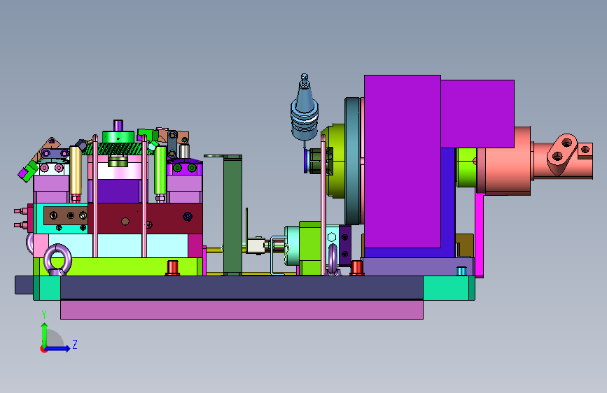Select the red locating pin near left fixture
This screenshot has width=607, height=393.
pyautogui.click(x=173, y=267)
